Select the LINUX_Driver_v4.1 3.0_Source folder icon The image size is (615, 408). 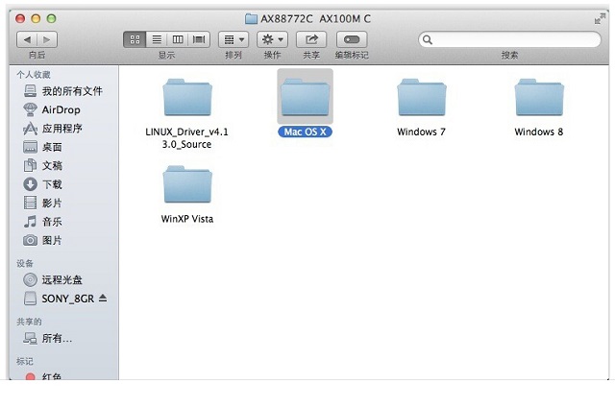click(x=187, y=97)
